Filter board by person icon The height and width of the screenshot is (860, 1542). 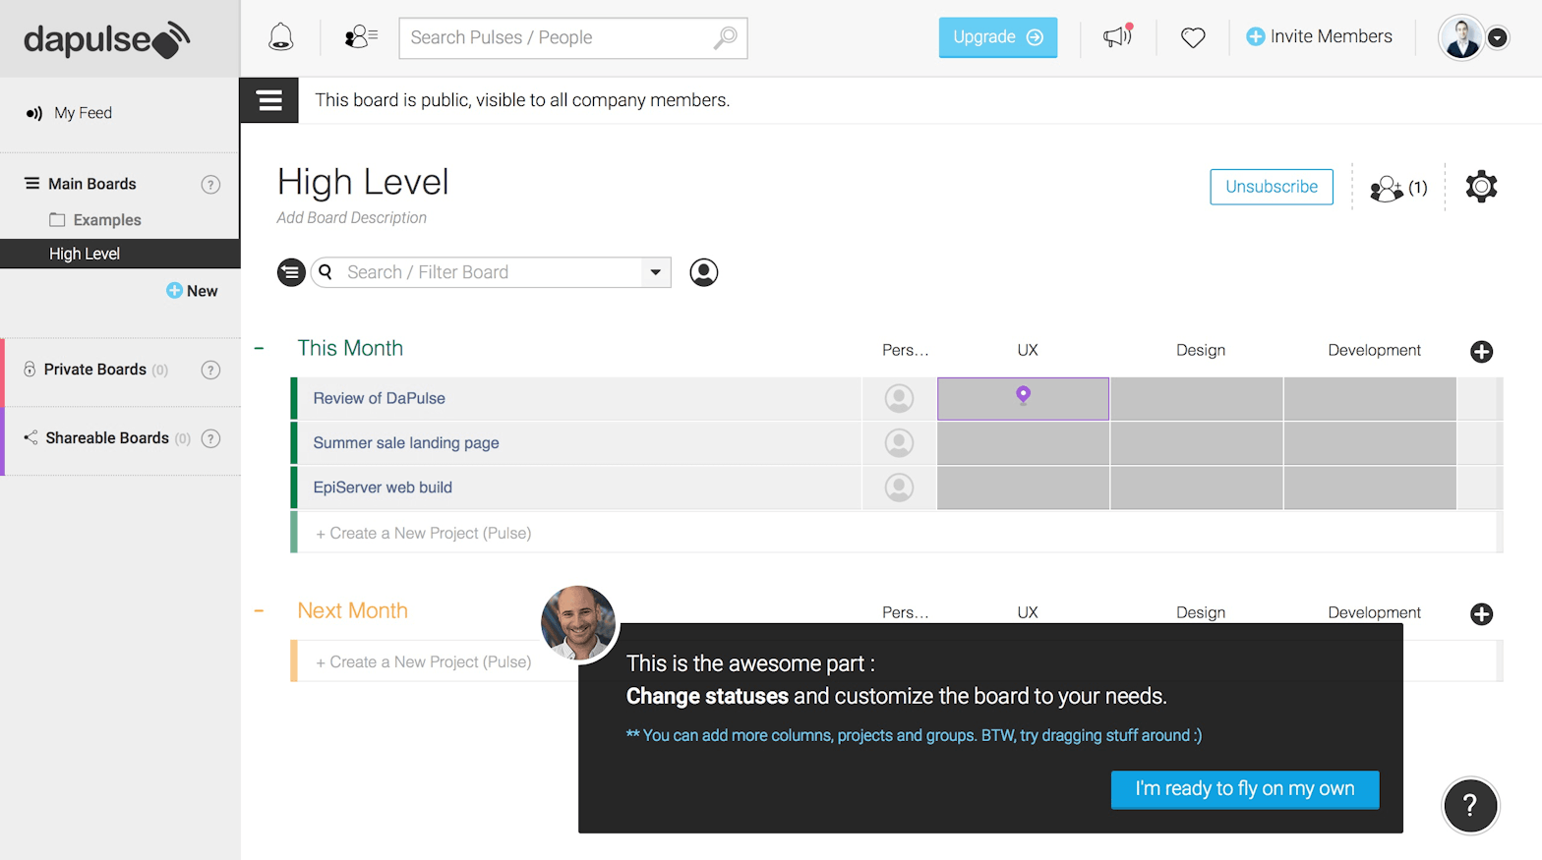pyautogui.click(x=703, y=272)
